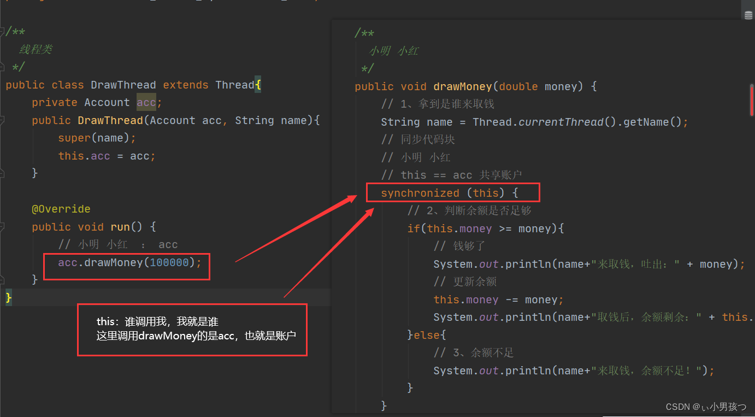Click the comment '// 更新余额'
This screenshot has width=755, height=417.
pos(465,281)
